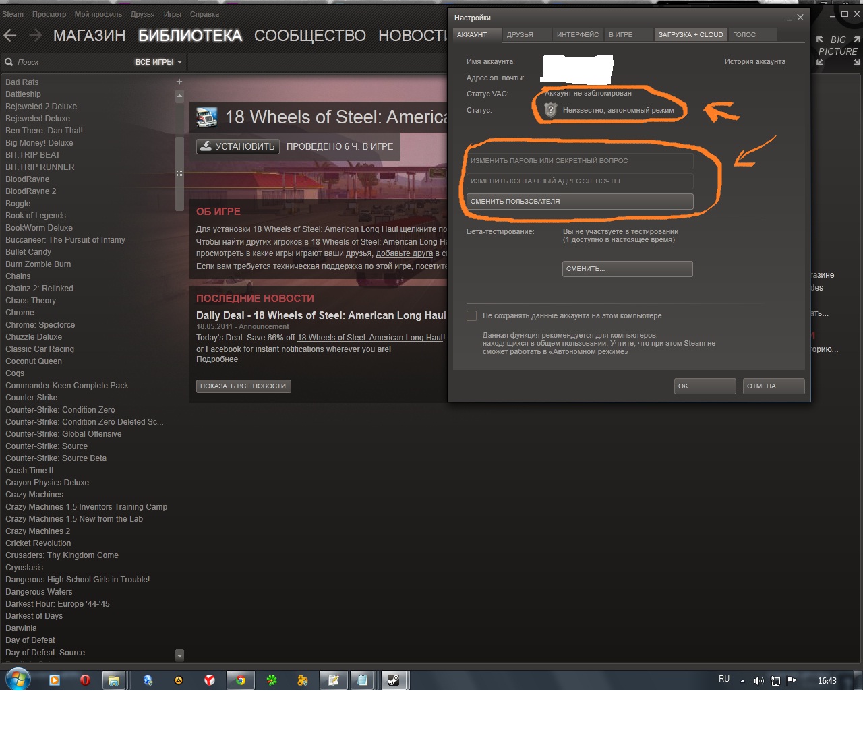Image resolution: width=863 pixels, height=755 pixels.
Task: Go forward with the right arrow
Action: 35,36
